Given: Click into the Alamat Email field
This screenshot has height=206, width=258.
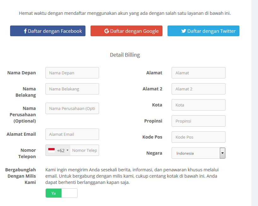Looking at the screenshot, I should click(x=72, y=134).
